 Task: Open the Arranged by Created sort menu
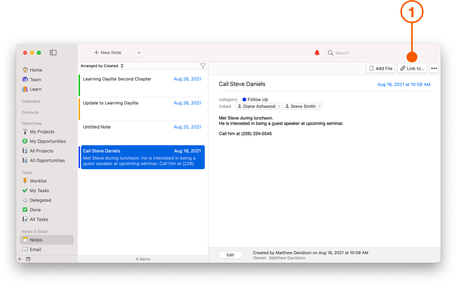click(102, 65)
